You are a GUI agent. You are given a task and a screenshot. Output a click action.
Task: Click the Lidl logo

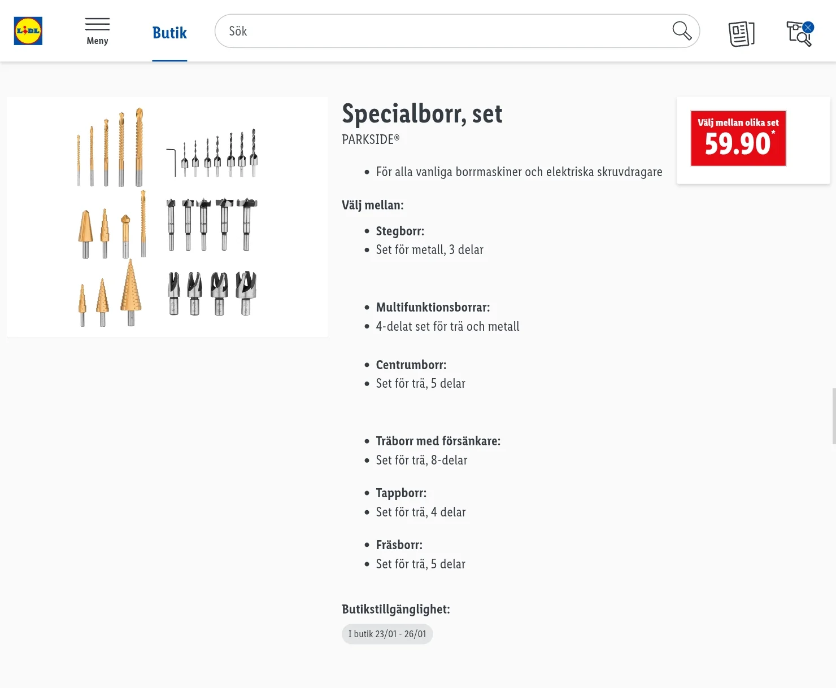28,31
